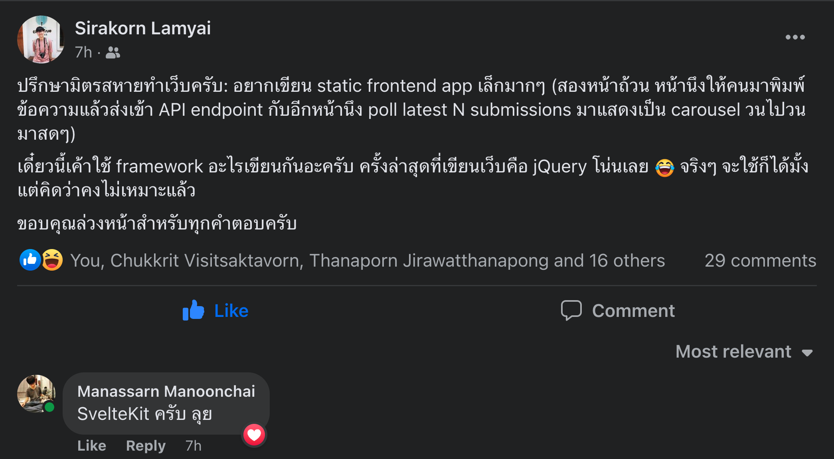
Task: Click Manassarn Manoonchai's avatar photo
Action: pos(36,393)
